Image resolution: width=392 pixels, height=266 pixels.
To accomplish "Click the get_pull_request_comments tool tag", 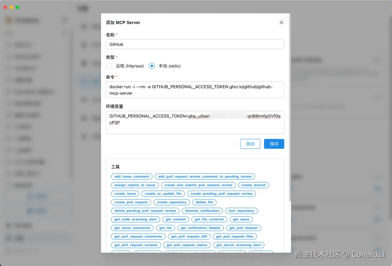I will (x=138, y=236).
